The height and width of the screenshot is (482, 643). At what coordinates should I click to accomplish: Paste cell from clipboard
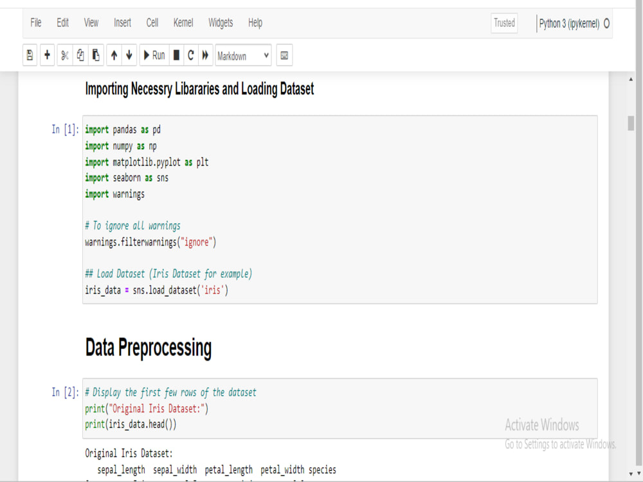[x=95, y=55]
